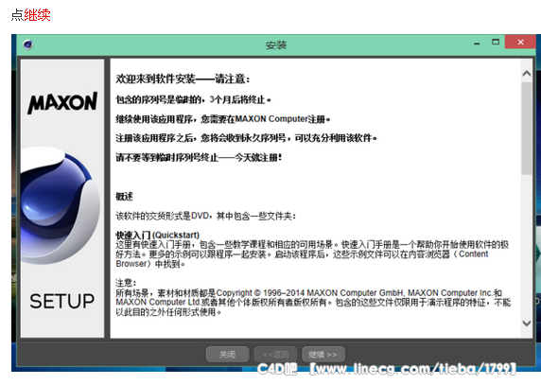Minimize the 安装 installer window

(477, 44)
